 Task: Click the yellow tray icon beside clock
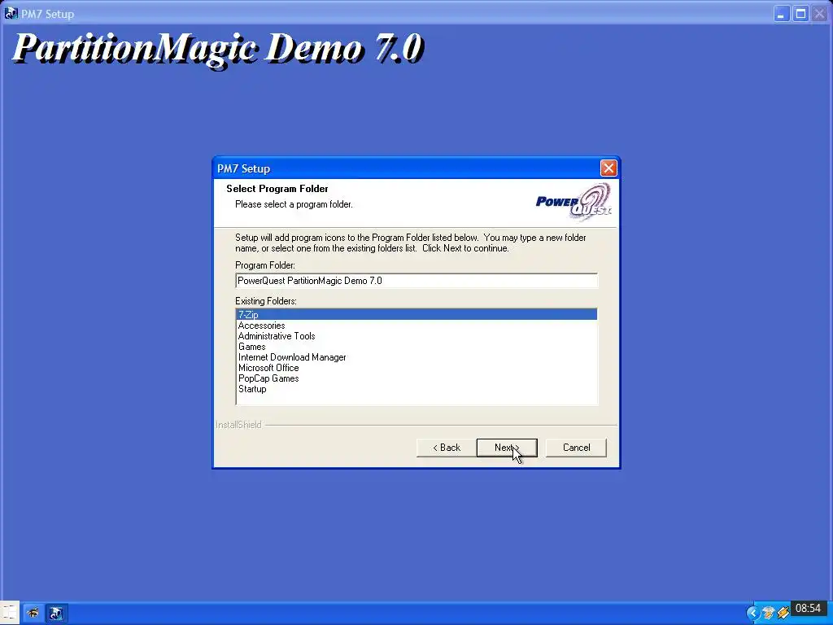point(783,614)
